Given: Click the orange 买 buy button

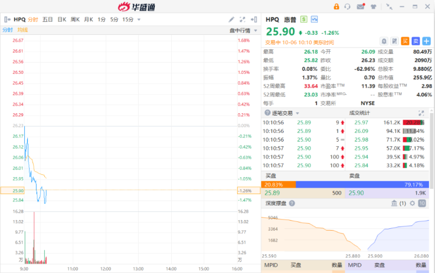Looking at the screenshot, I should point(405,41).
